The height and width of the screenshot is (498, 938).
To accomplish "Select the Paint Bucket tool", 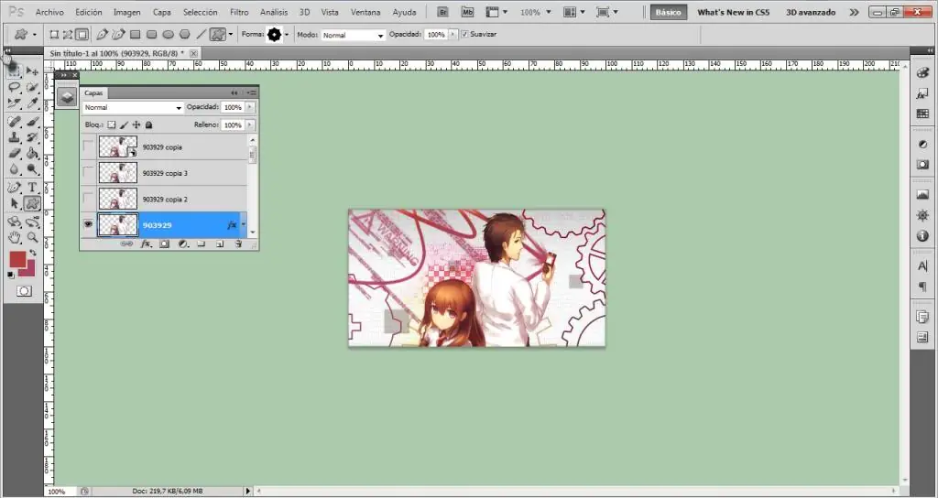I will (32, 153).
